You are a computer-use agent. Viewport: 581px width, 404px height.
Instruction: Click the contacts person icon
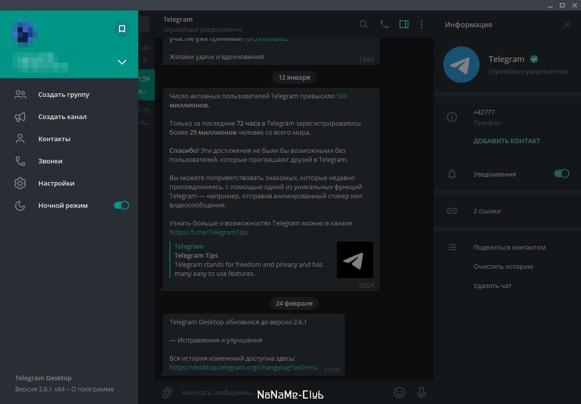(x=20, y=139)
